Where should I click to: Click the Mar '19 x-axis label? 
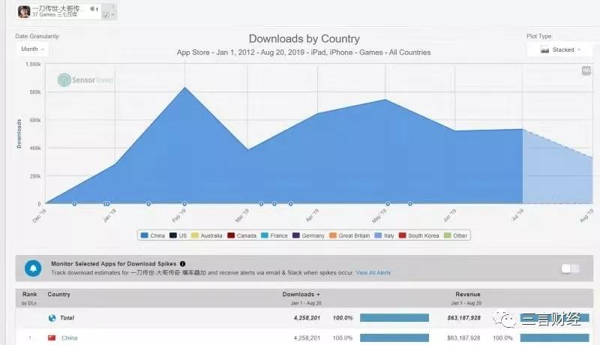(242, 215)
